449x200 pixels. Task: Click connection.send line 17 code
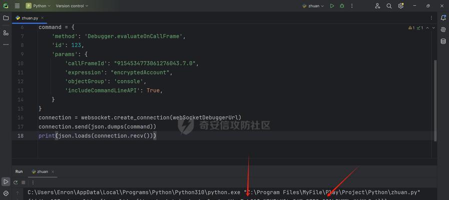coord(98,127)
